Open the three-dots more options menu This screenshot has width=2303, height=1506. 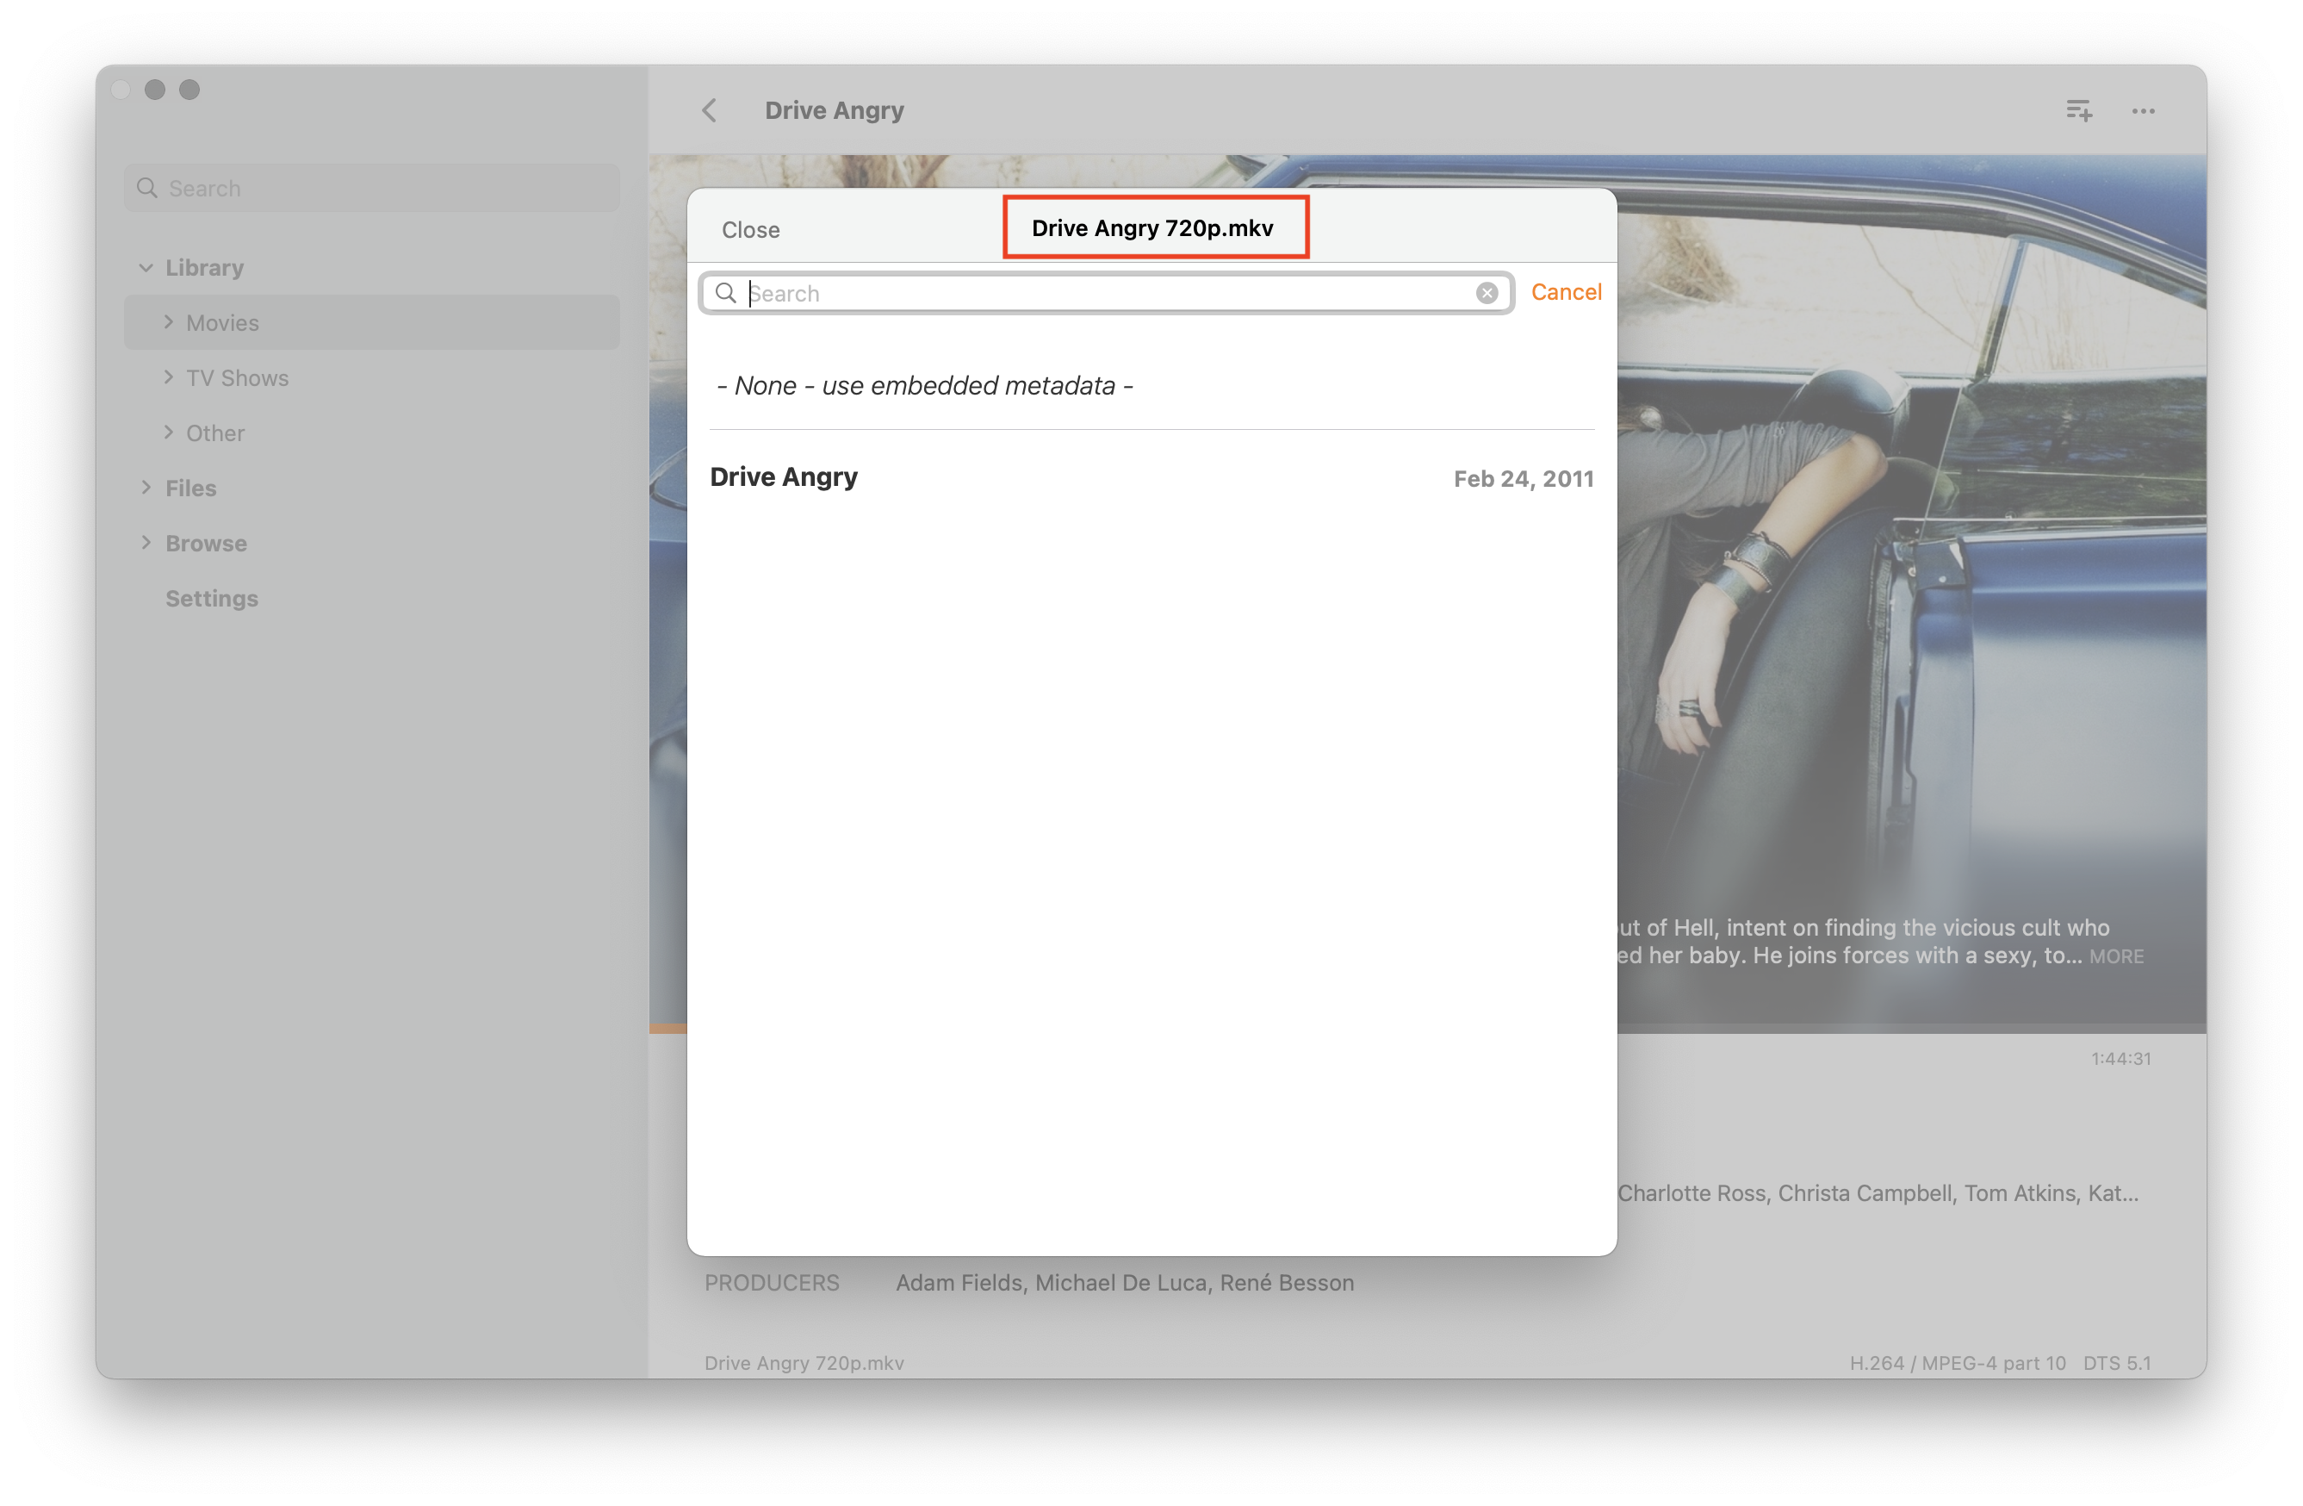click(x=2144, y=111)
